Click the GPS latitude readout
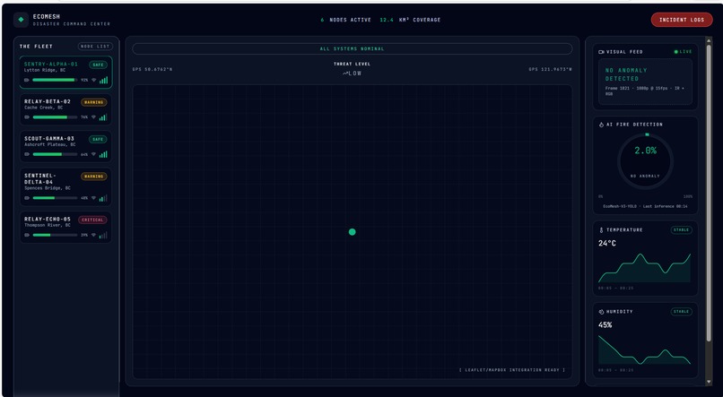Viewport: 723px width, 397px height. 152,70
